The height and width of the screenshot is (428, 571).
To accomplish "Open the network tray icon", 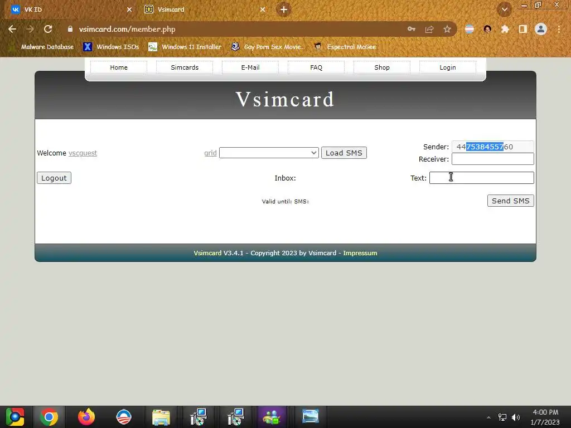I will [x=502, y=417].
